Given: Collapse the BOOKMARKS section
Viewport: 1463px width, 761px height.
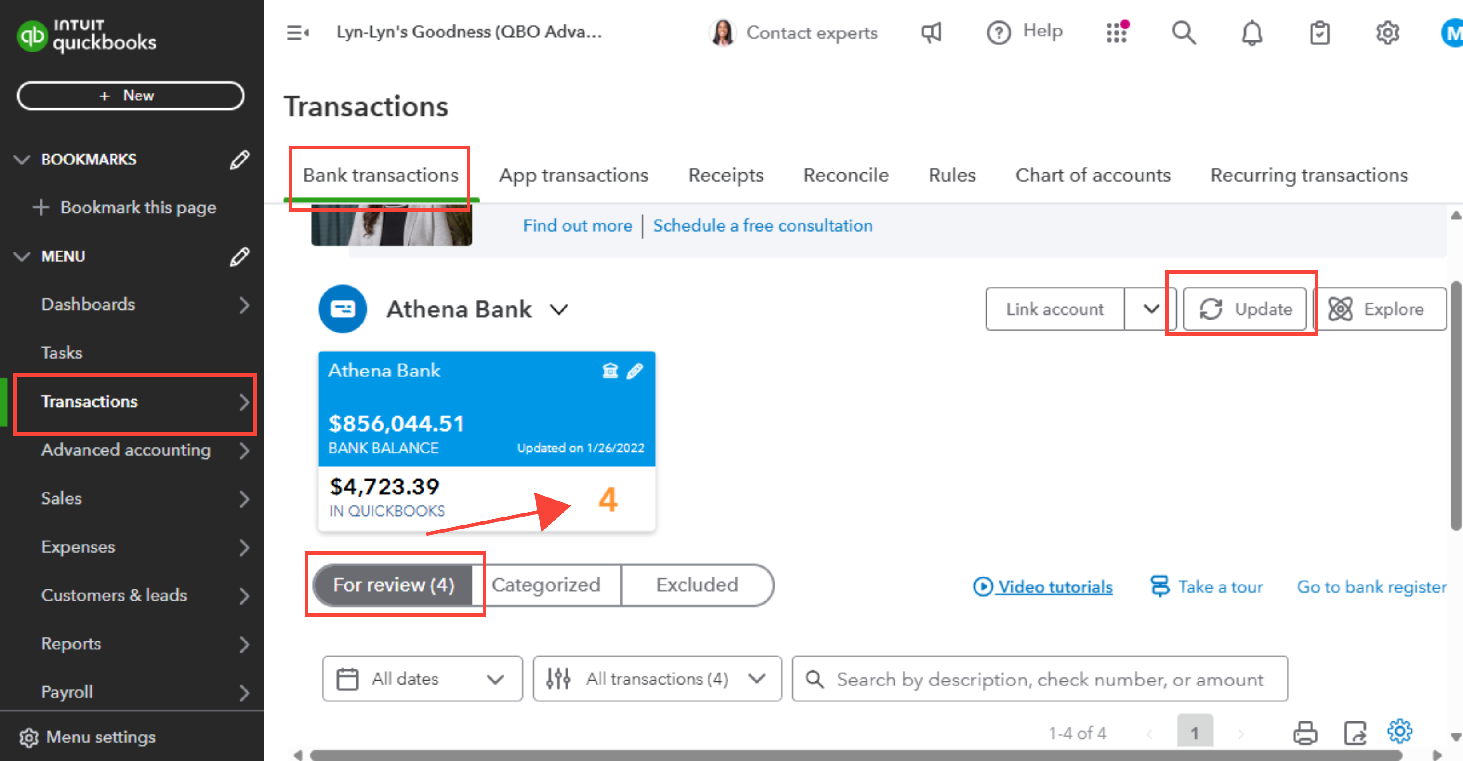Looking at the screenshot, I should (x=22, y=160).
